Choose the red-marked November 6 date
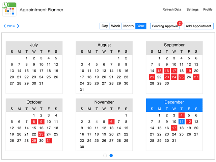The height and width of the screenshot is (162, 216). [111, 122]
